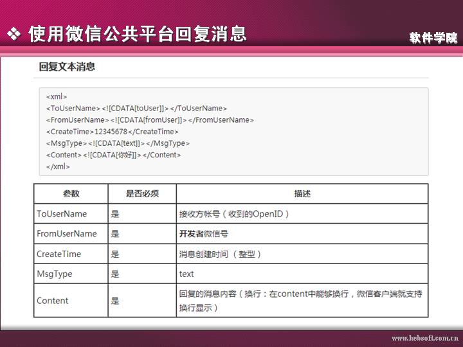Click the 软件学院 label in the header
The height and width of the screenshot is (347, 463).
click(x=433, y=38)
